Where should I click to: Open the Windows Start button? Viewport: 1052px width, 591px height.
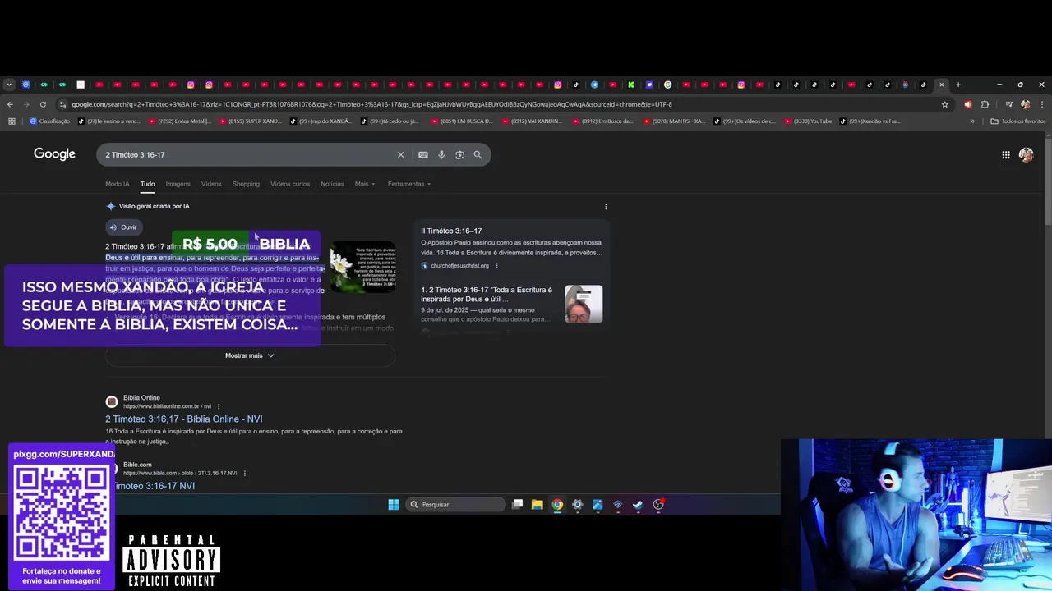coord(394,505)
